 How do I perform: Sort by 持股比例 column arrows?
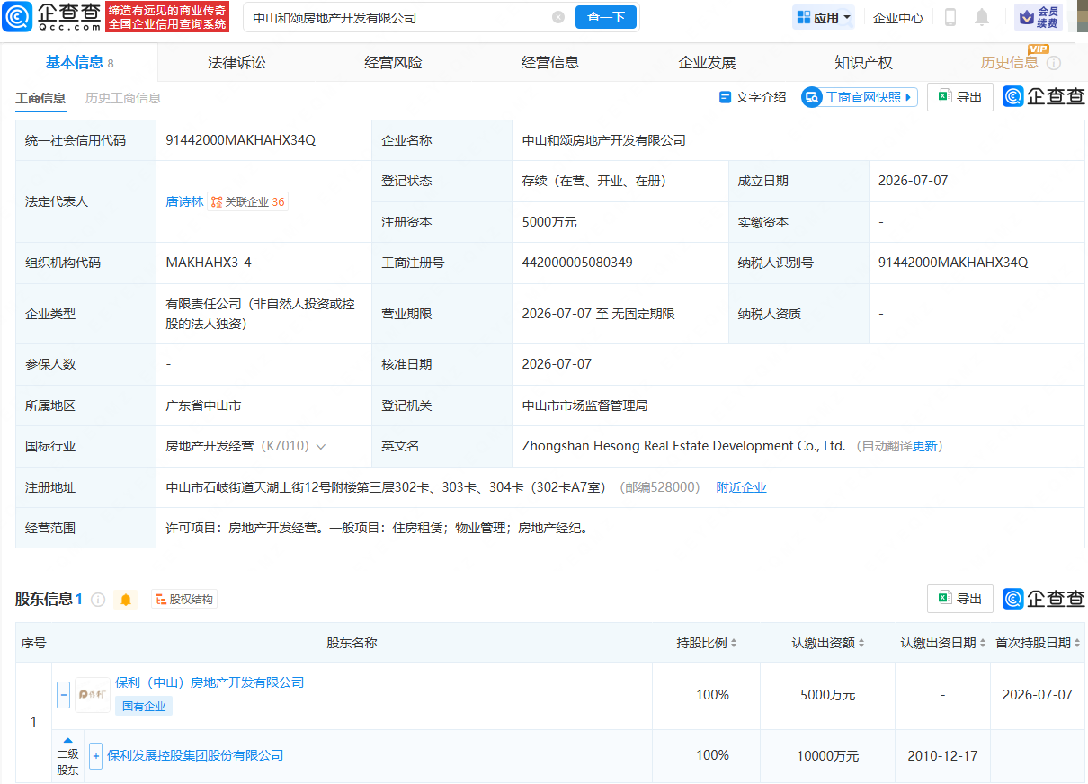click(x=733, y=644)
